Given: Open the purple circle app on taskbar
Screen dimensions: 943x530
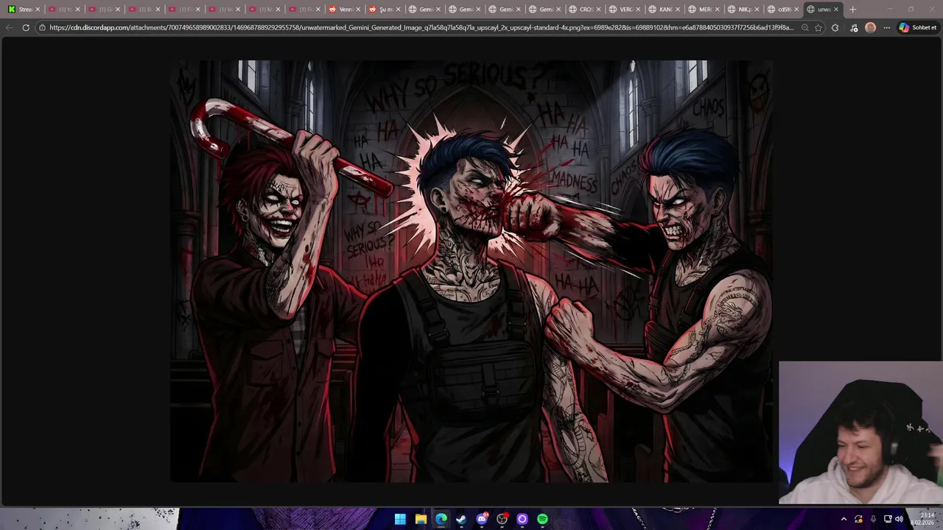Looking at the screenshot, I should click(x=522, y=519).
